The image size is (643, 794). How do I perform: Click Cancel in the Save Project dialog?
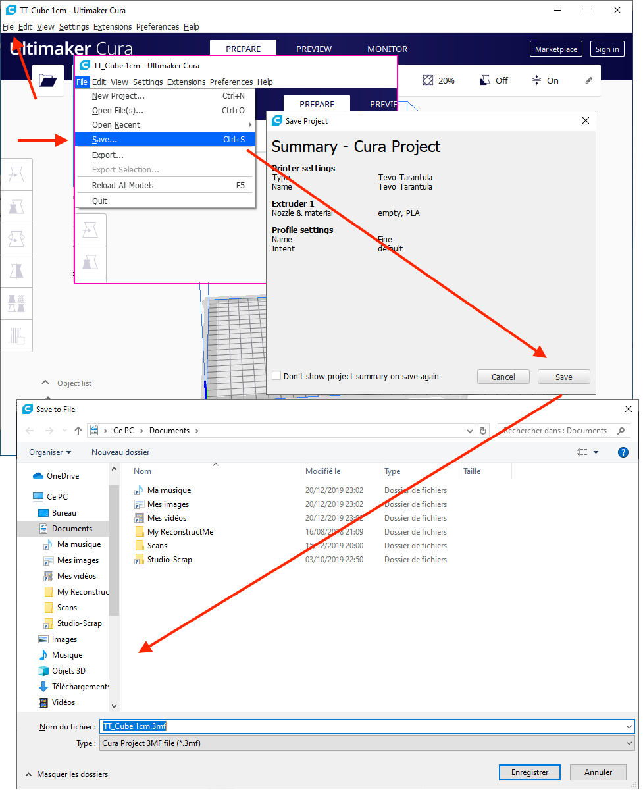[x=503, y=377]
